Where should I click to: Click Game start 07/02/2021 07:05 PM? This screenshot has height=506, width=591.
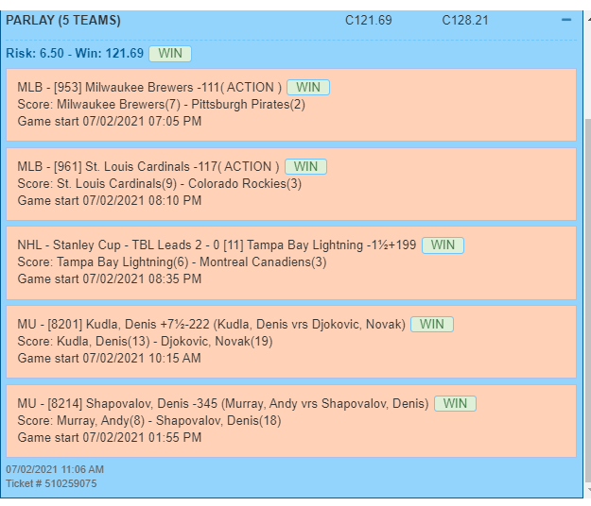(110, 121)
